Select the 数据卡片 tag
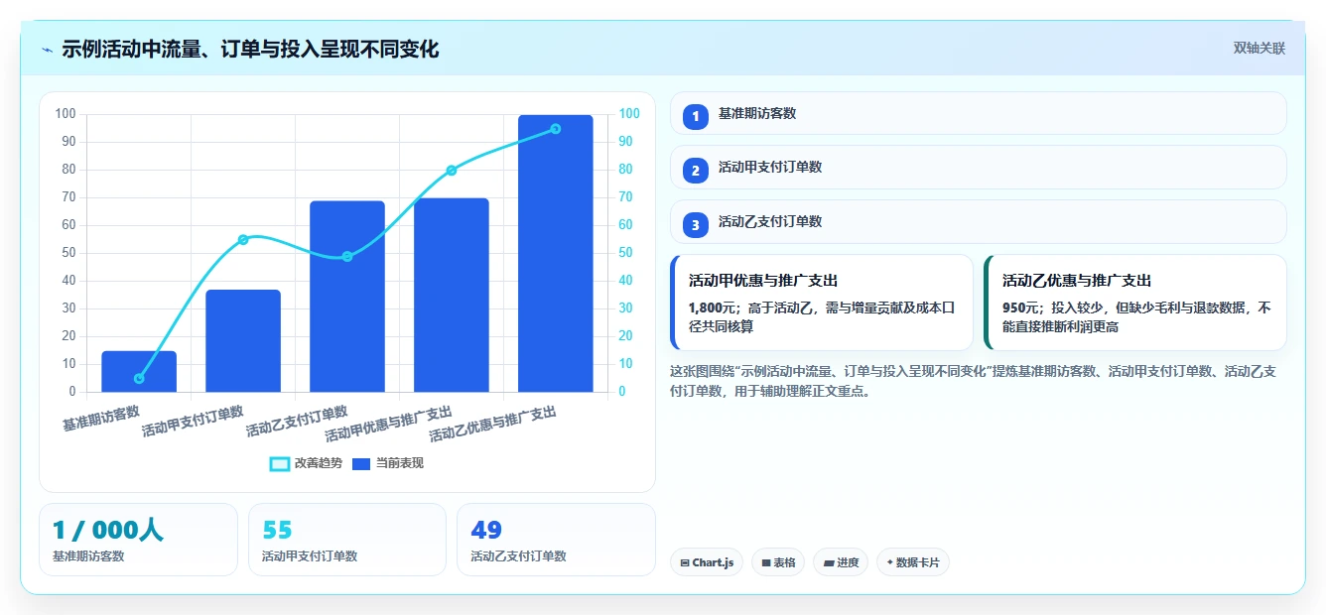The width and height of the screenshot is (1326, 615). click(x=913, y=562)
